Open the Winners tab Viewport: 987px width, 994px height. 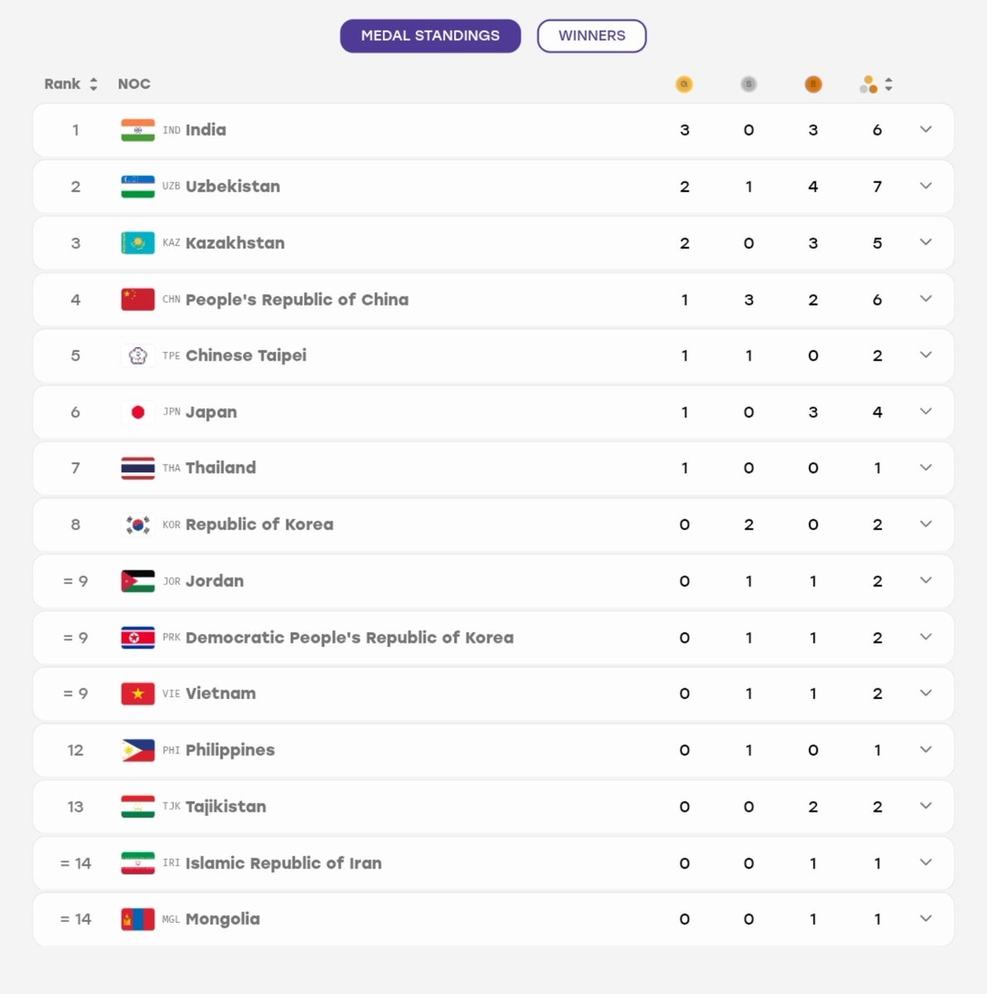(x=592, y=36)
